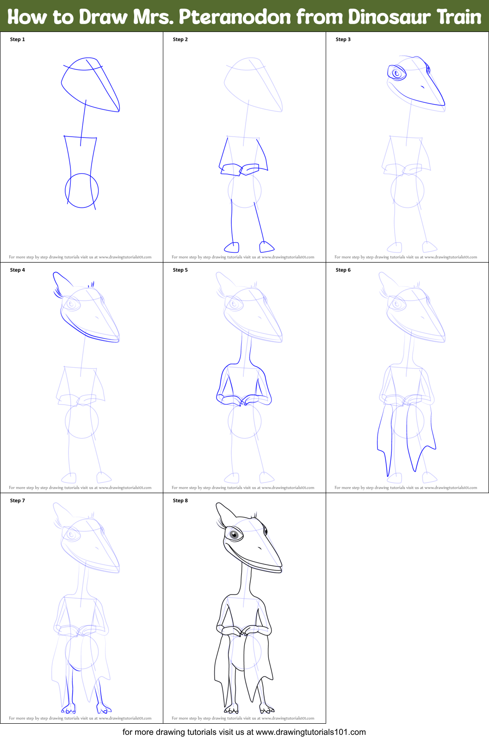Click the 'Step 6' label

point(343,270)
